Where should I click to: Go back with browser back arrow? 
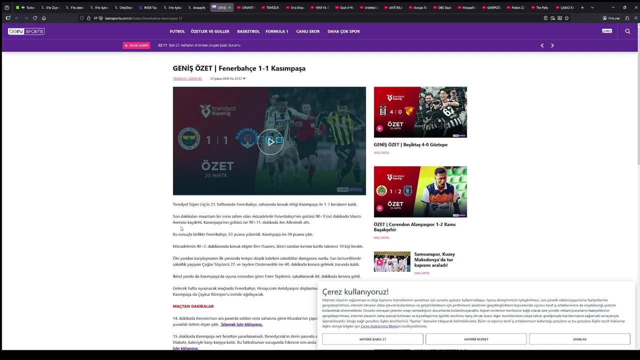pos(17,18)
